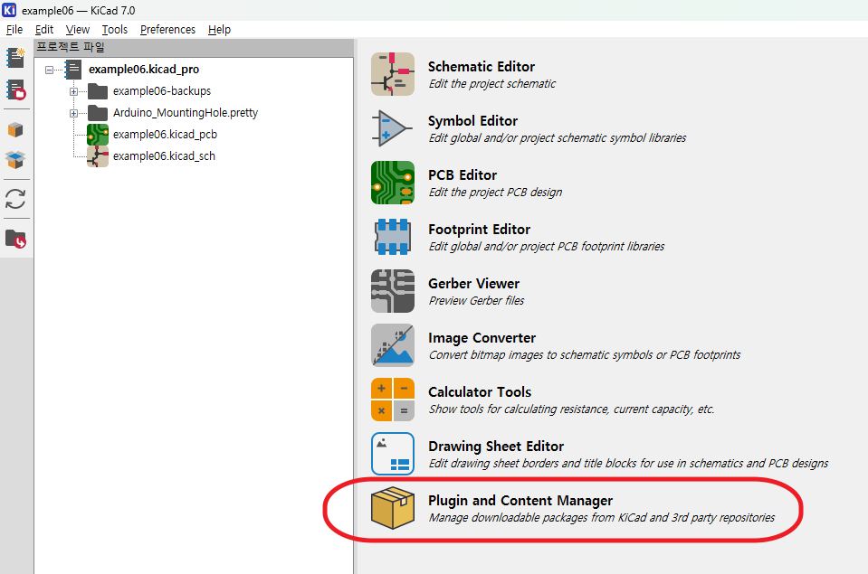Click the example06.kicad_pro project file icon
Viewport: 868px width, 574px height.
point(73,70)
